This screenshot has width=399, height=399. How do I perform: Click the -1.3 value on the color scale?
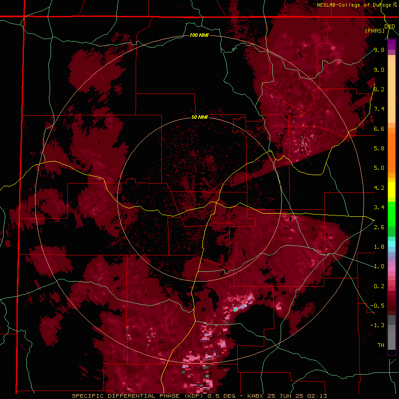click(377, 325)
